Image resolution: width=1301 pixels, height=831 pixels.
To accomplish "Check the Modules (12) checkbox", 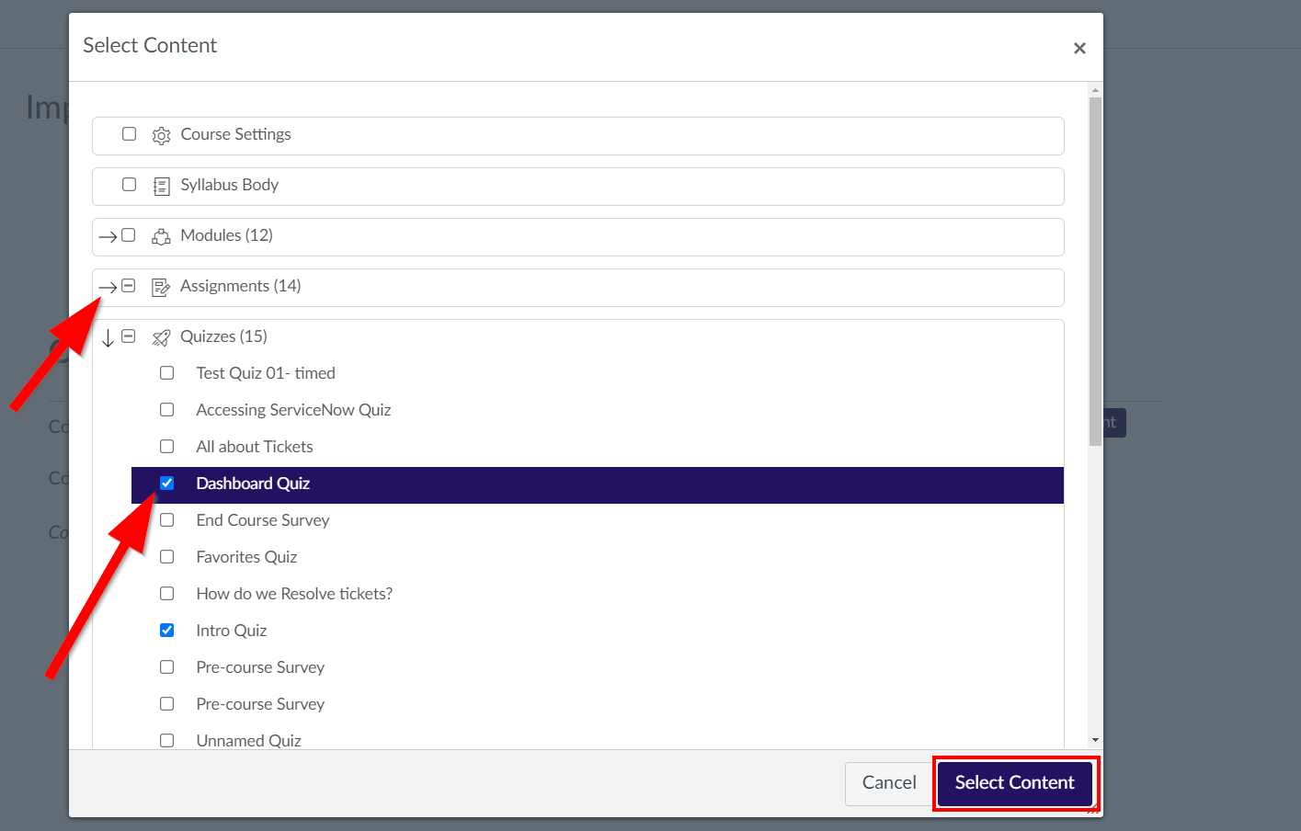I will tap(129, 235).
